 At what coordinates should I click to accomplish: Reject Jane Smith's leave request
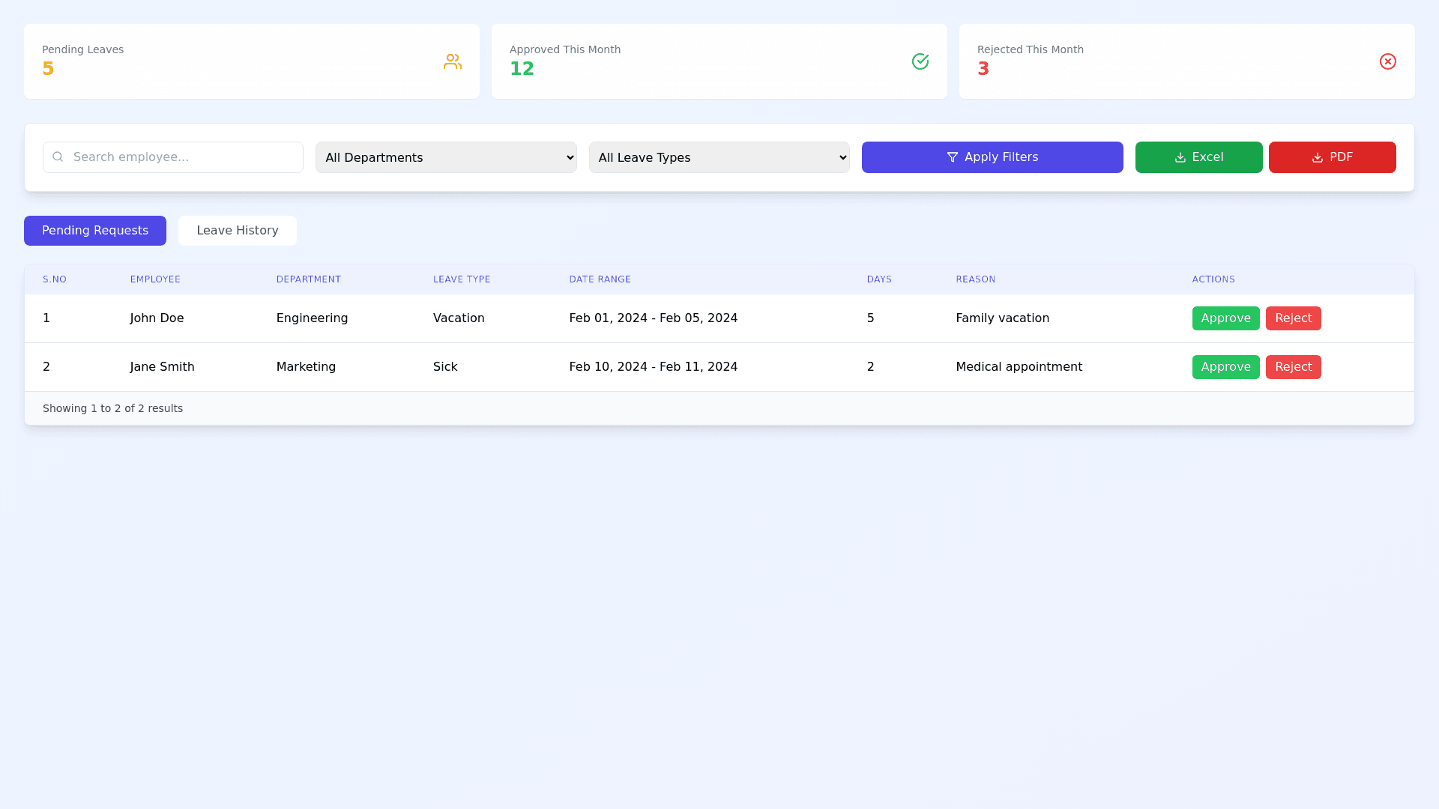pyautogui.click(x=1293, y=367)
